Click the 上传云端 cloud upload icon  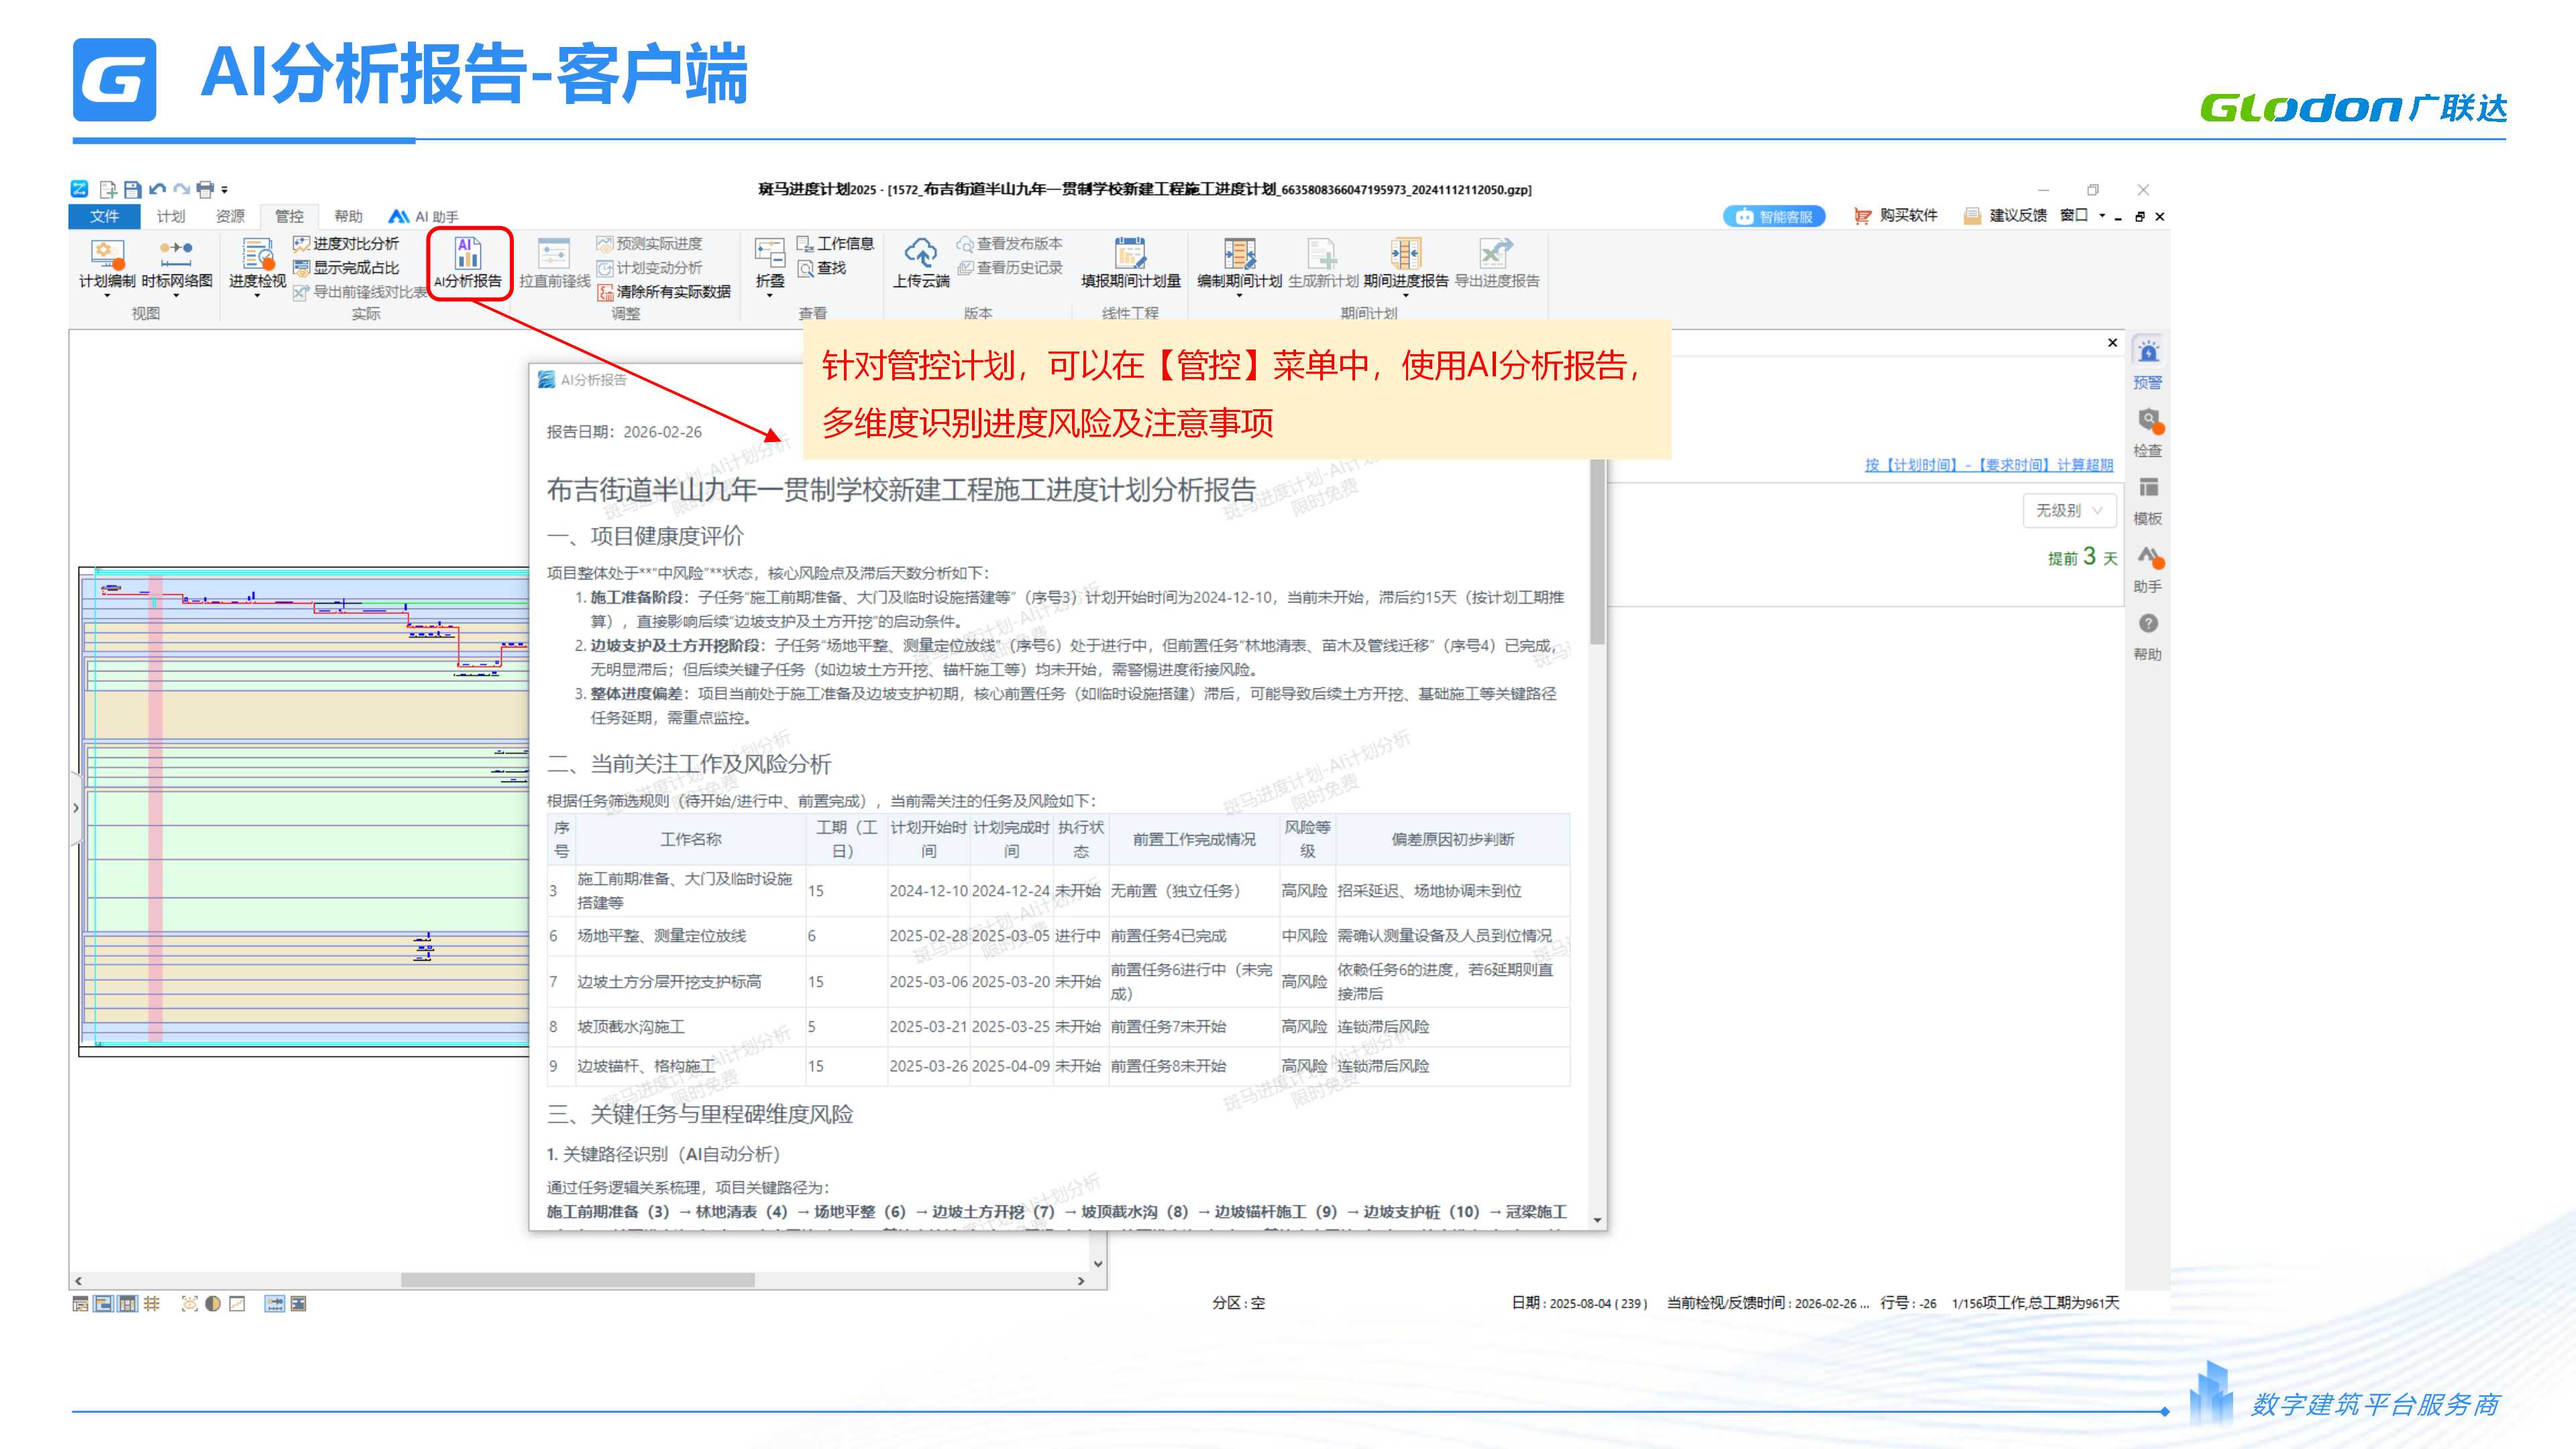920,253
